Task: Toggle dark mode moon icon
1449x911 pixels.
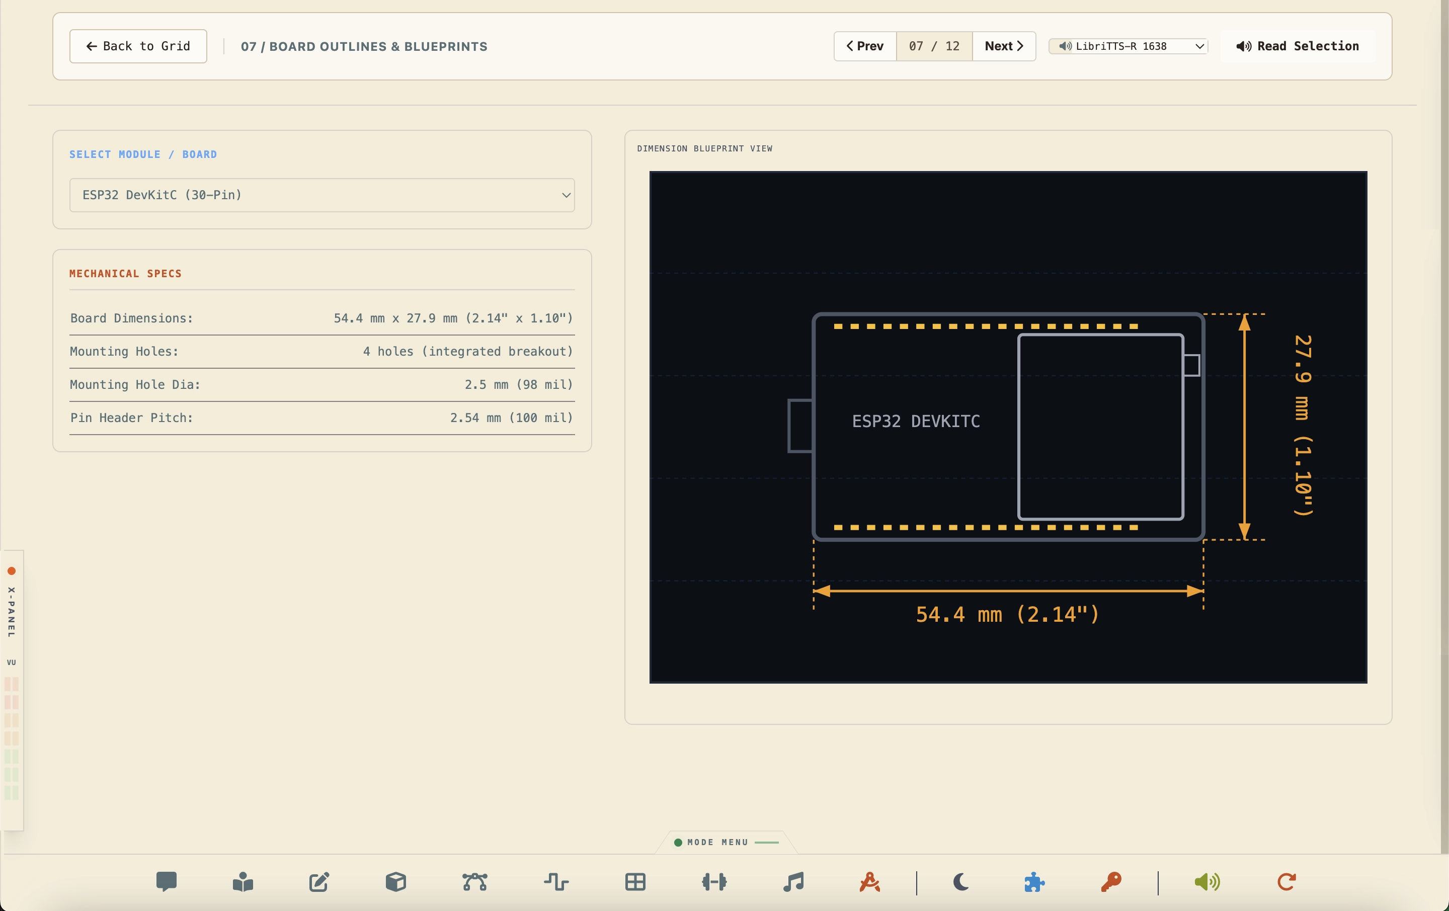Action: click(960, 881)
